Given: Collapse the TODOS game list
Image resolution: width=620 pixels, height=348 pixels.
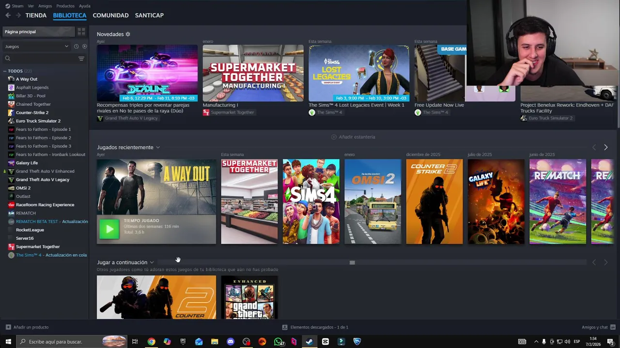Looking at the screenshot, I should pos(5,71).
